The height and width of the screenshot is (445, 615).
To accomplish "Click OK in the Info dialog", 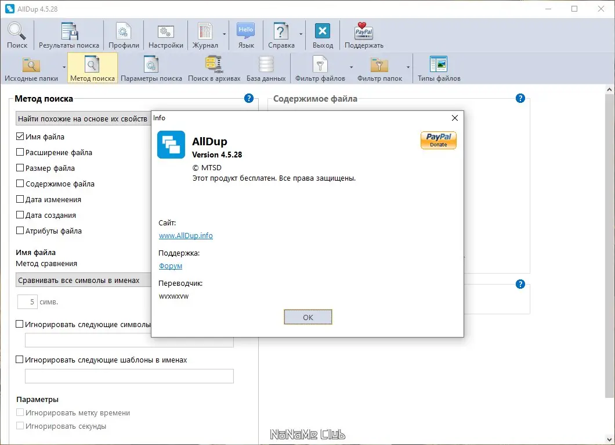I will (308, 317).
